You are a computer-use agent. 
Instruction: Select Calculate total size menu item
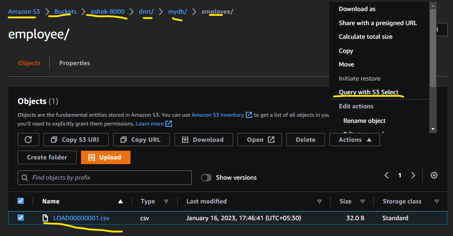[365, 37]
